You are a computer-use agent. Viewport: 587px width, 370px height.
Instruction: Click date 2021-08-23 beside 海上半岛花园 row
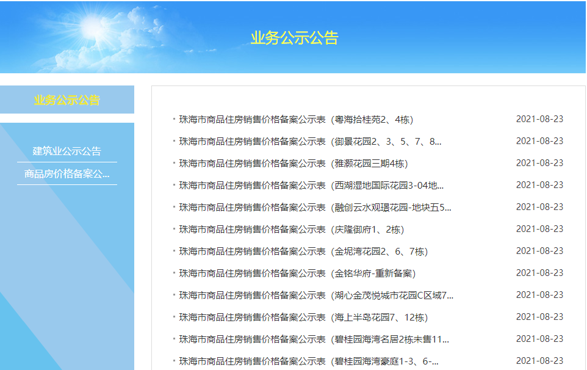coord(539,317)
